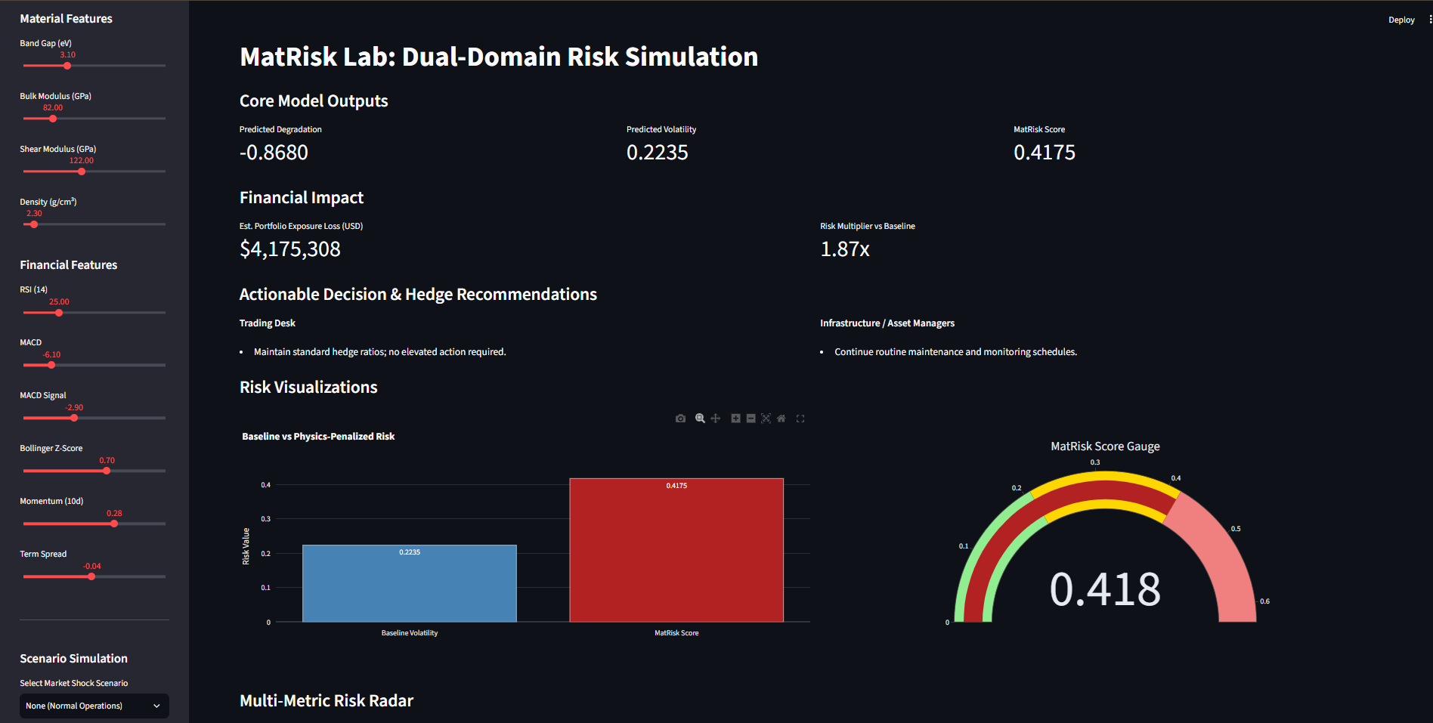1433x723 pixels.
Task: Adjust the Momentum (10d) slider
Action: coord(114,524)
